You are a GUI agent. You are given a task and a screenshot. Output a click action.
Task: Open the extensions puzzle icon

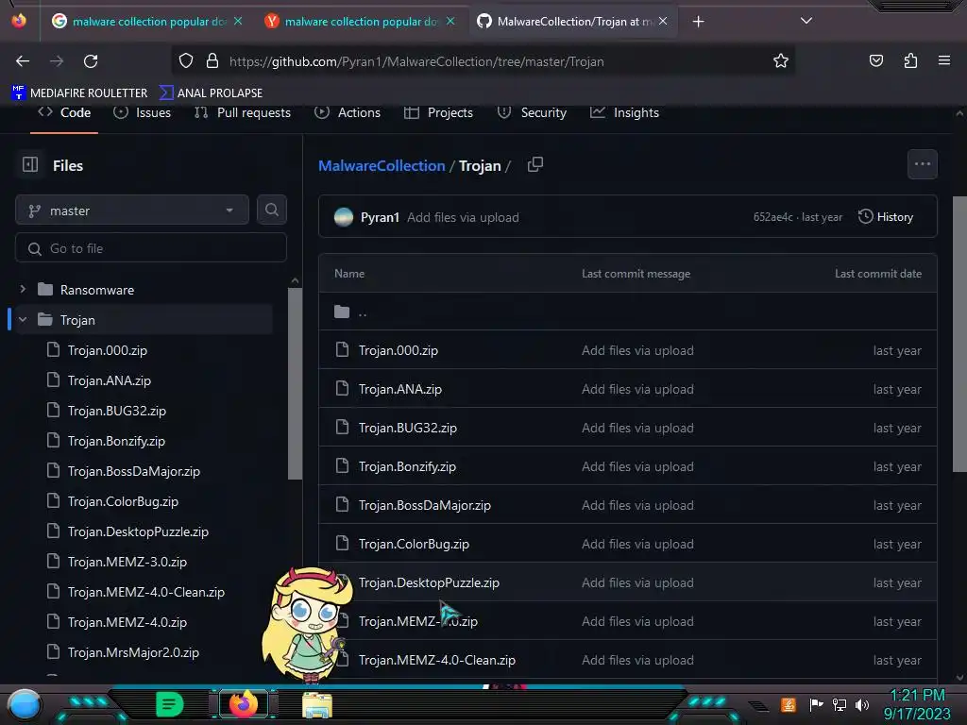click(910, 60)
